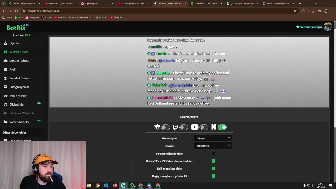Open the user avatar in header
336x189 pixels.
pyautogui.click(x=328, y=27)
